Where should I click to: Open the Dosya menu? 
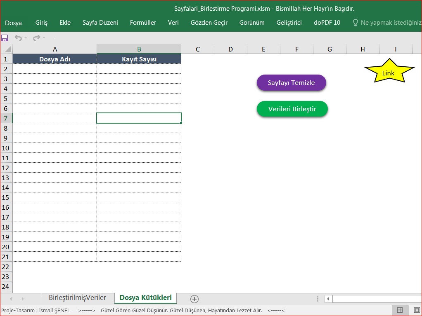click(14, 23)
